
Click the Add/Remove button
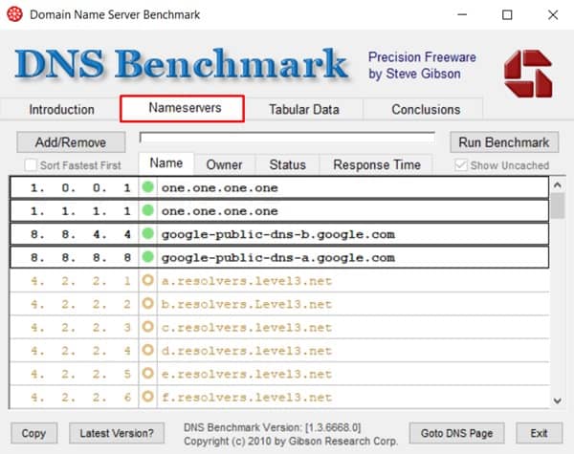pos(71,142)
